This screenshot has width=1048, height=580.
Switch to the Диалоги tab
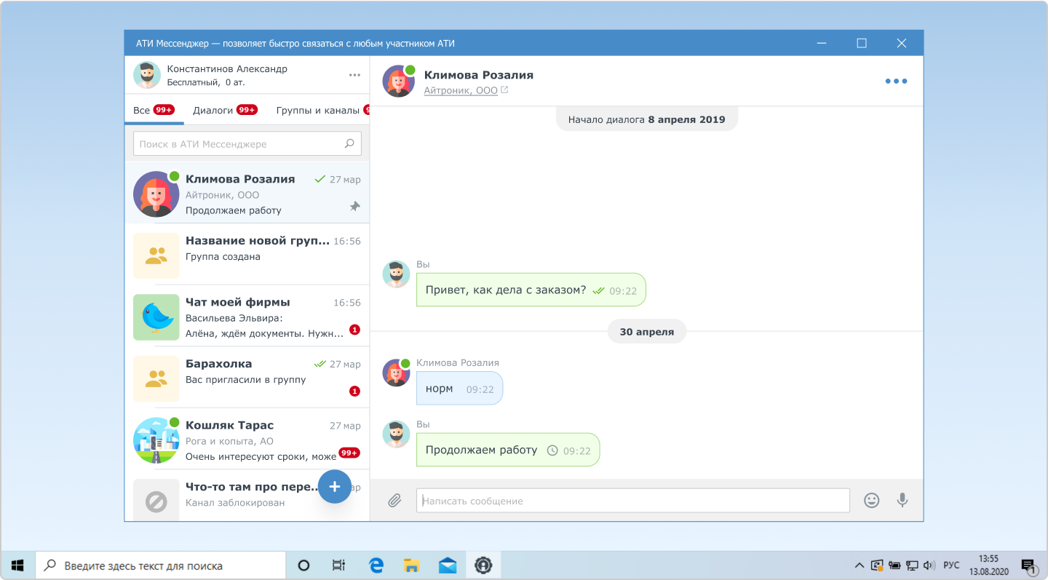213,111
